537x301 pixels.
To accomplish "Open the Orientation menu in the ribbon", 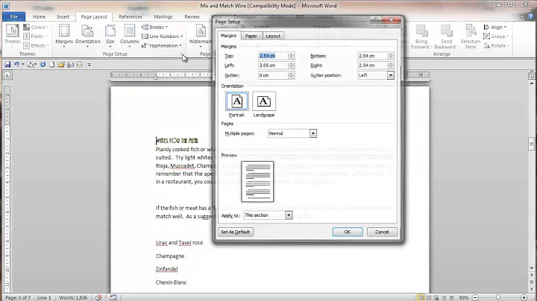I will 88,36.
